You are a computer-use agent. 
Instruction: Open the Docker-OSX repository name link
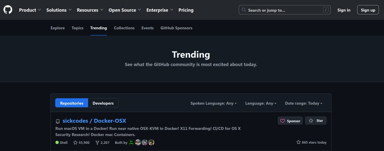coord(110,121)
